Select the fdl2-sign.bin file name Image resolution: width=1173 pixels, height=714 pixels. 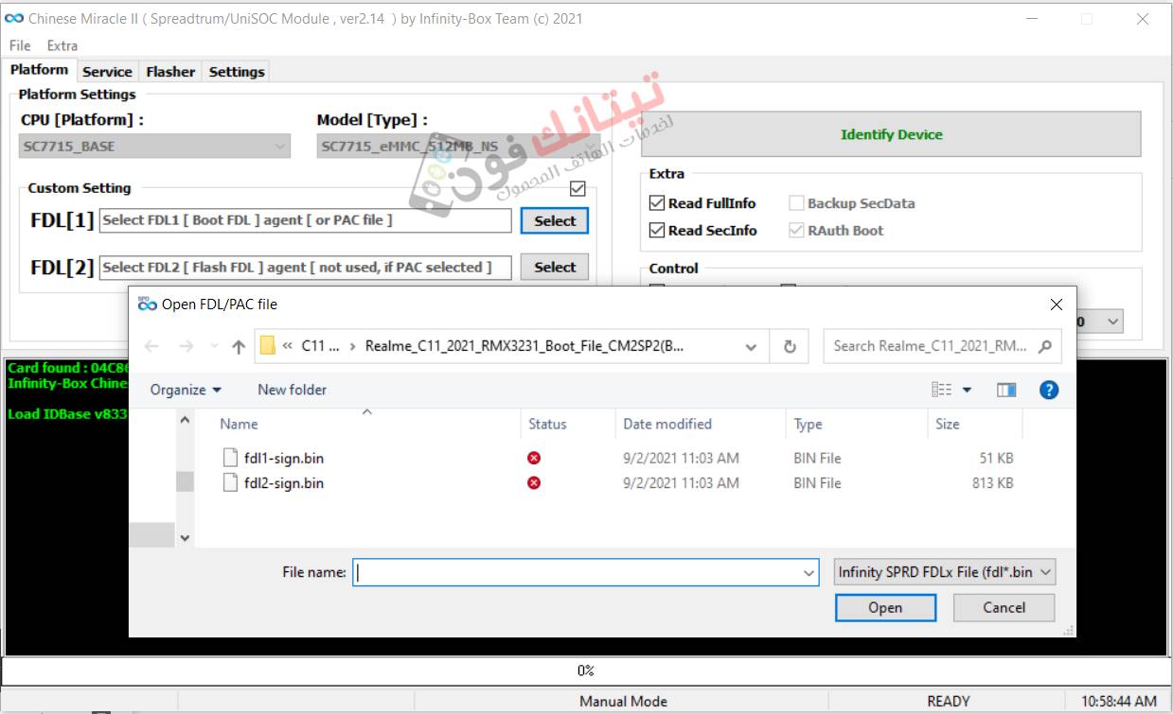(x=284, y=482)
